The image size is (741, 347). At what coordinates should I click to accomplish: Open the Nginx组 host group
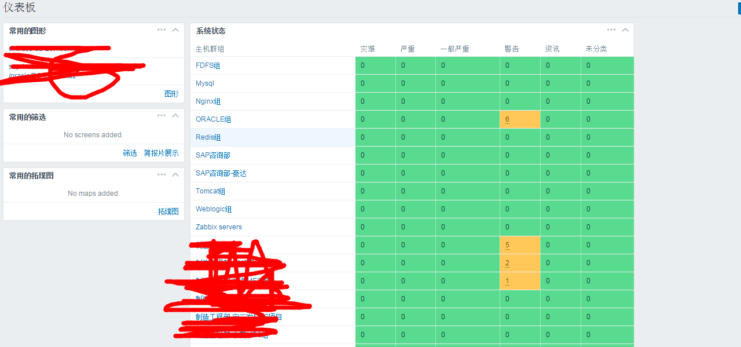coord(208,101)
